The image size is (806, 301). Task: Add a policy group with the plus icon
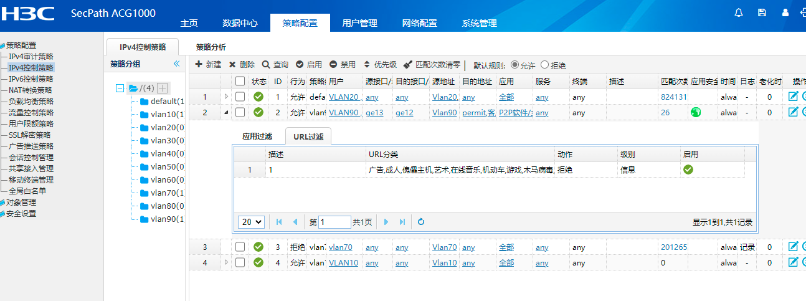162,88
